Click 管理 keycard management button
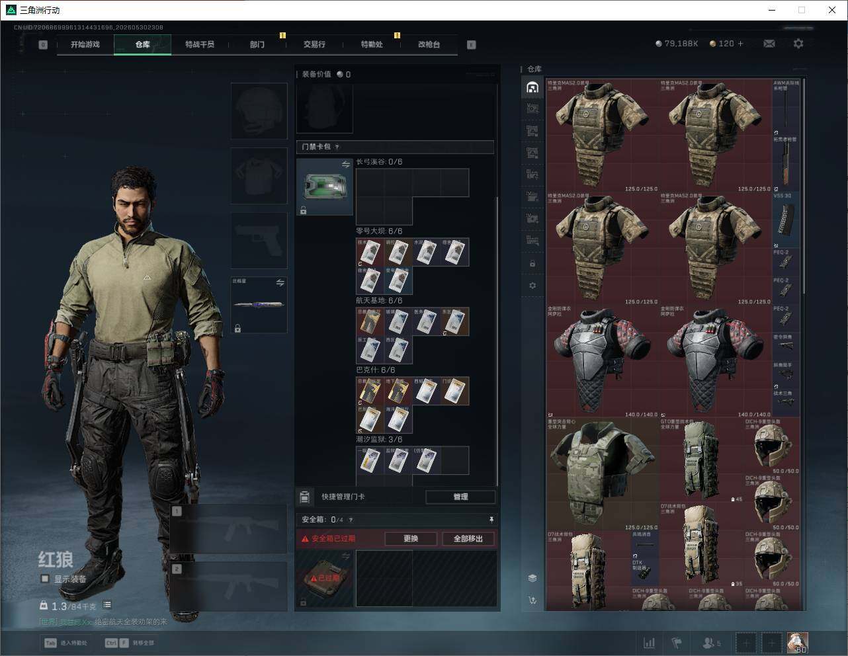848x656 pixels. point(460,497)
